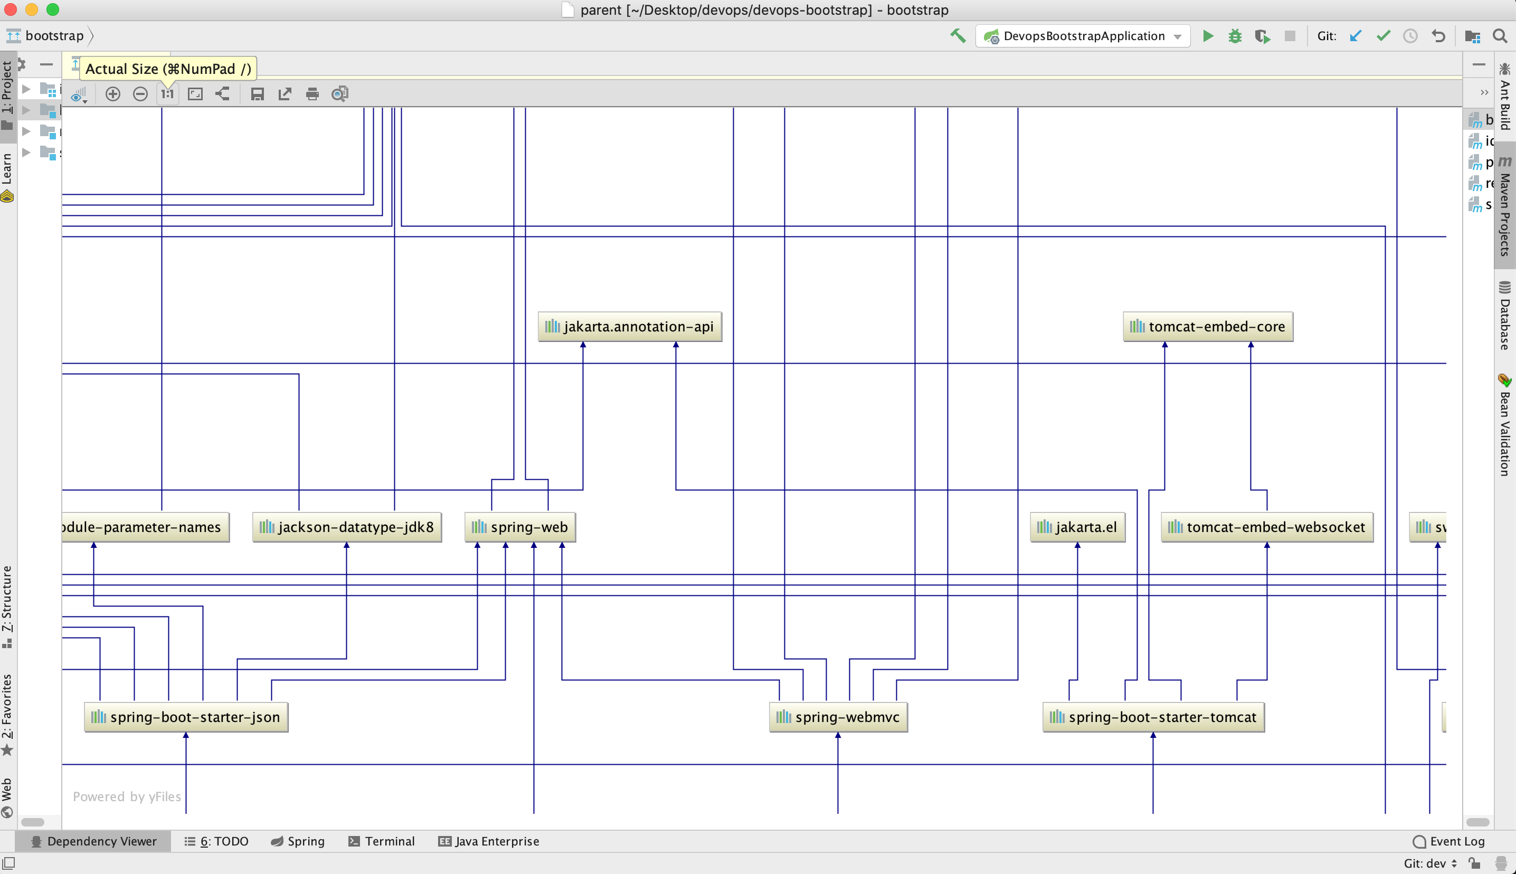
Task: Select the tomcat-embed-websocket node
Action: tap(1267, 527)
